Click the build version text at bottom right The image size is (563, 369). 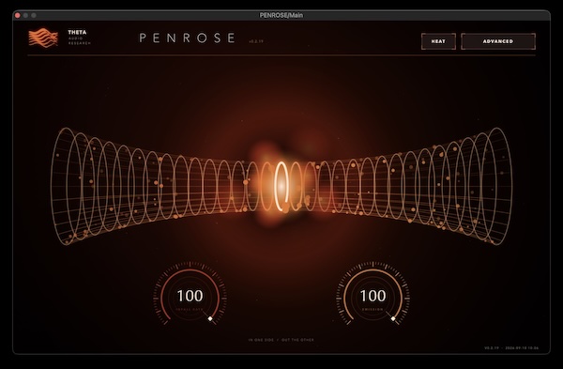click(x=511, y=347)
